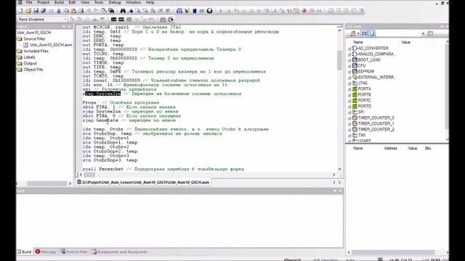
Task: Toggle I/O View list display button
Action: click(x=365, y=33)
